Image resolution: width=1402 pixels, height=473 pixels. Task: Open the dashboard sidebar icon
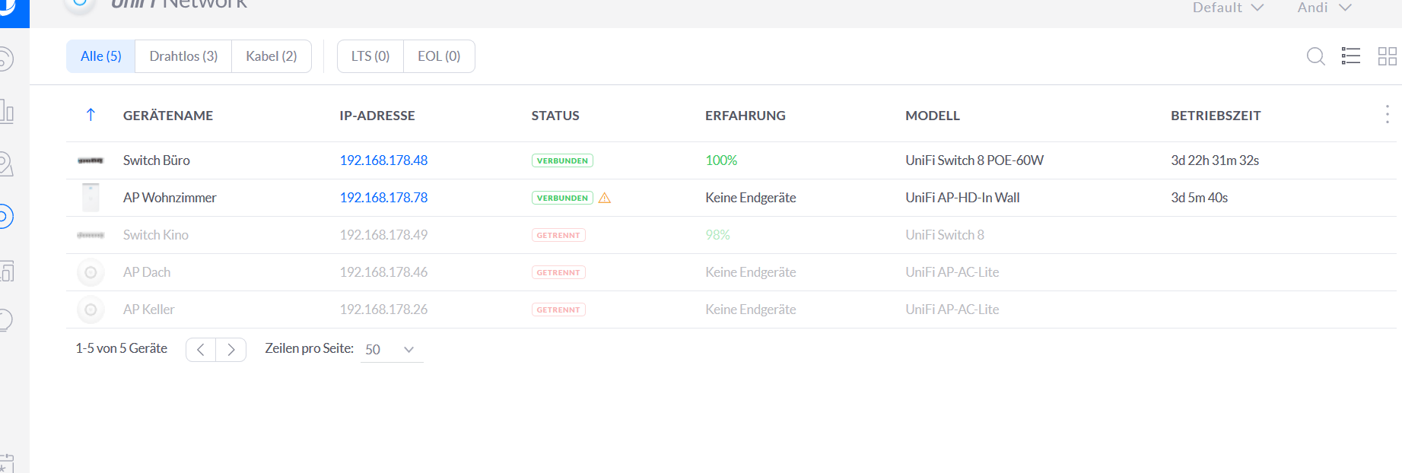tap(6, 59)
